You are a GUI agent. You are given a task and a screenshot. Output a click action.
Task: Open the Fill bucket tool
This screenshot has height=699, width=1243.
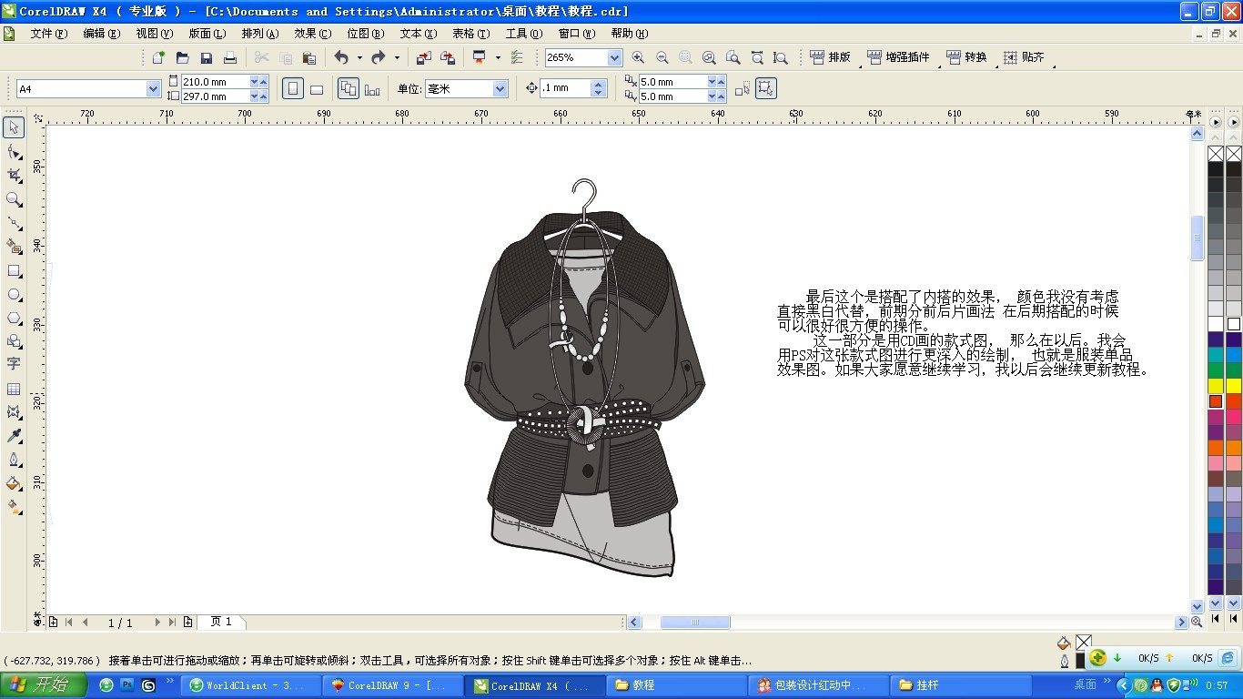tap(14, 483)
